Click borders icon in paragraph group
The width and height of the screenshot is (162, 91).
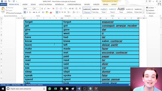click(x=77, y=12)
